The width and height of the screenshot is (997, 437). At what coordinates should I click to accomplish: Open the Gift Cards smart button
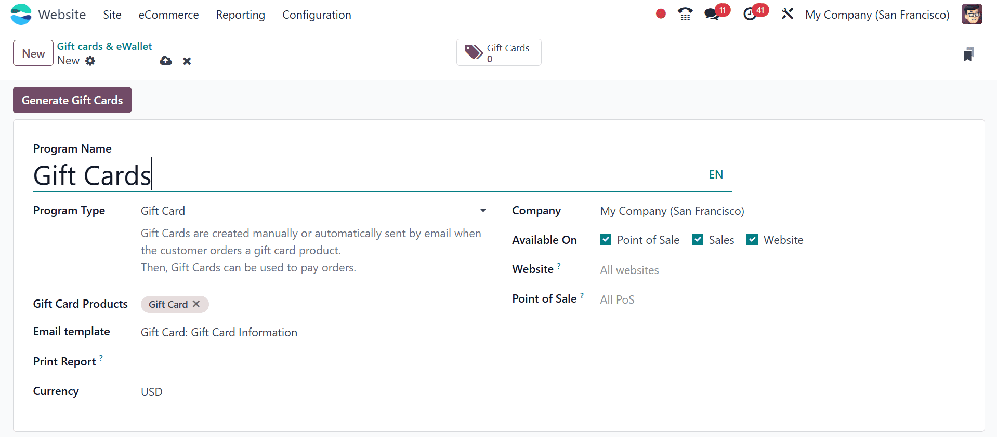498,52
